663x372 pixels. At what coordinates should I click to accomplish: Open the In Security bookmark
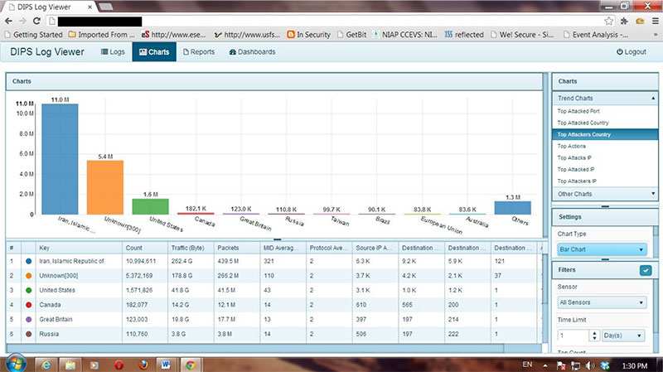308,35
